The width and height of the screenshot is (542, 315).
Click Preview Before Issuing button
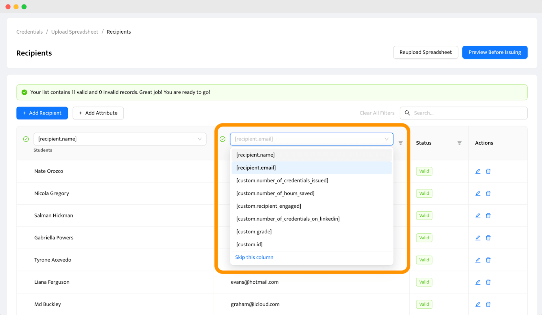tap(495, 52)
